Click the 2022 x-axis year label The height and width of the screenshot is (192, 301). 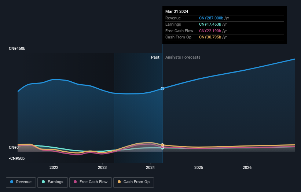tap(54, 167)
